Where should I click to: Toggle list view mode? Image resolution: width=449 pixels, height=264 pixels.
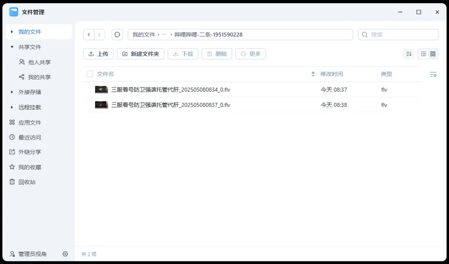pyautogui.click(x=423, y=54)
